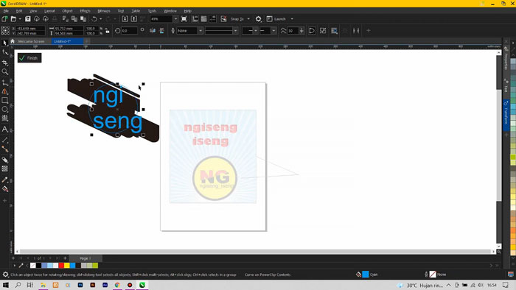This screenshot has height=290, width=516.
Task: Select the Polygon tool
Action: (x=4, y=119)
